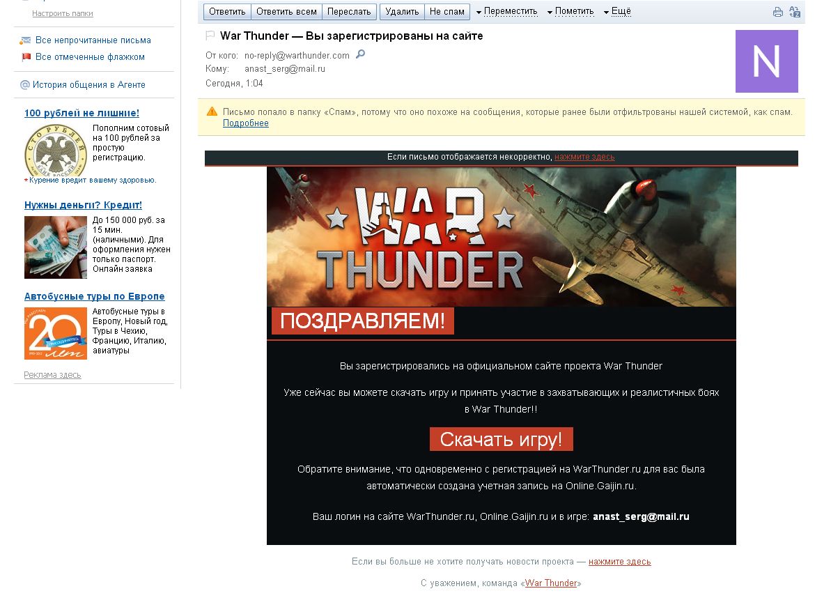Click the @ icon of Agent history

coord(24,85)
